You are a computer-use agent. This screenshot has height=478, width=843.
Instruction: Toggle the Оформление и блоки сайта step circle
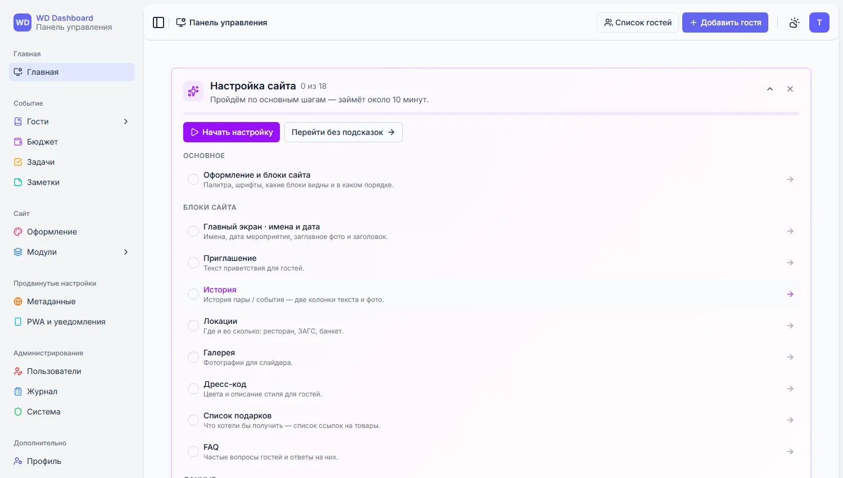[193, 179]
